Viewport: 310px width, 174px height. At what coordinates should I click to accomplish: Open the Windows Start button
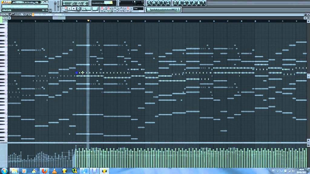pyautogui.click(x=4, y=171)
